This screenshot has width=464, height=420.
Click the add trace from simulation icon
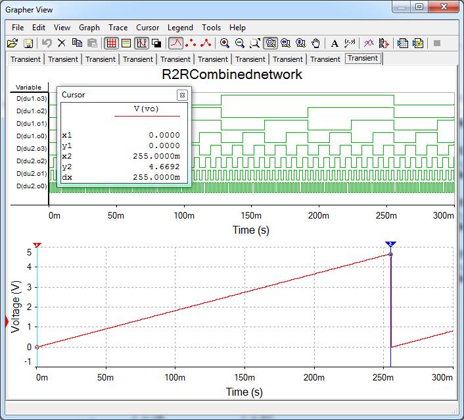tap(384, 43)
